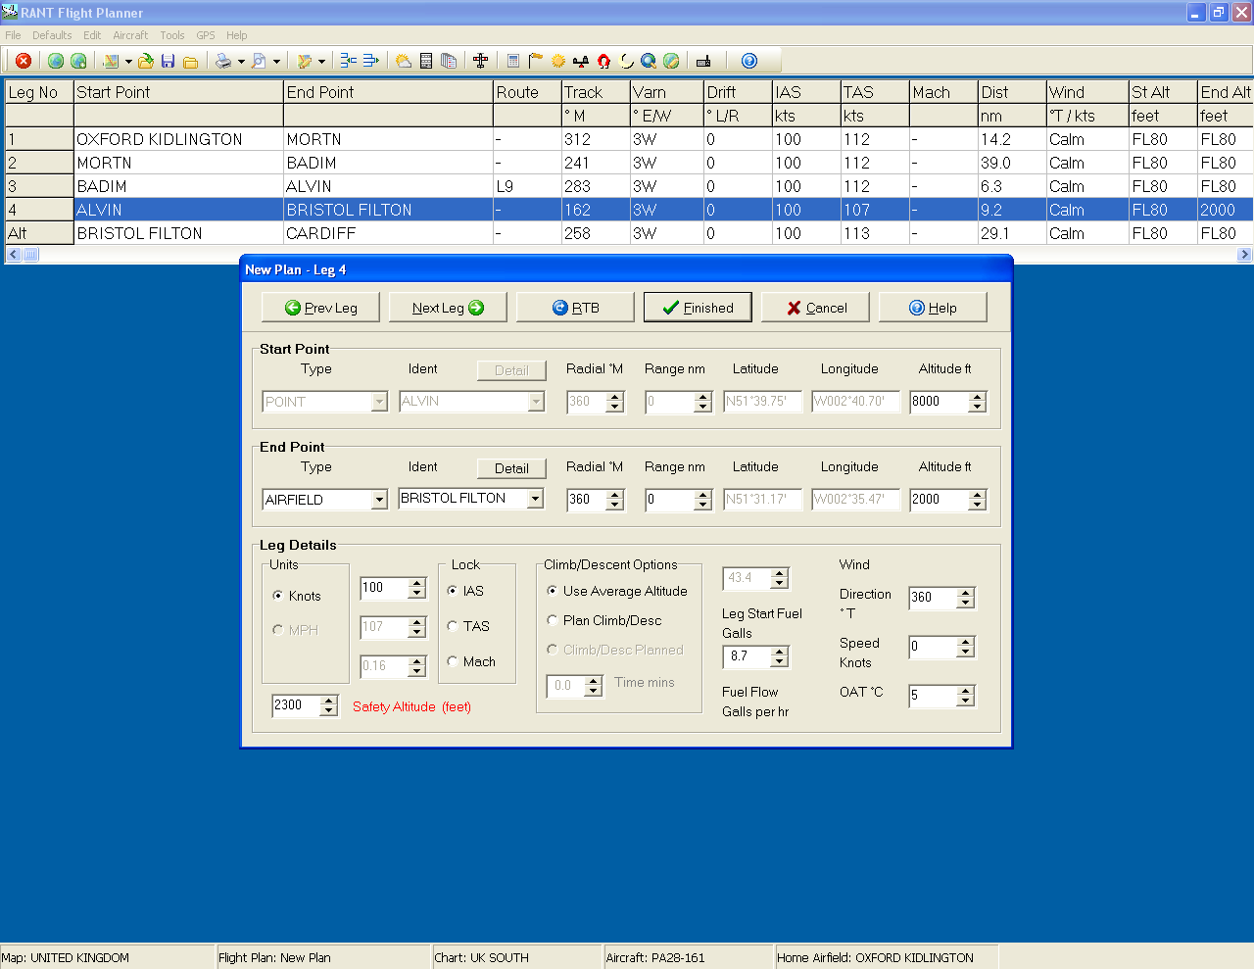Select the Knots units radio button
The width and height of the screenshot is (1254, 969).
click(x=278, y=596)
